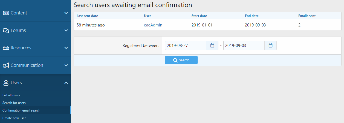Expand the Resources section chevron
This screenshot has width=344, height=123.
click(66, 48)
